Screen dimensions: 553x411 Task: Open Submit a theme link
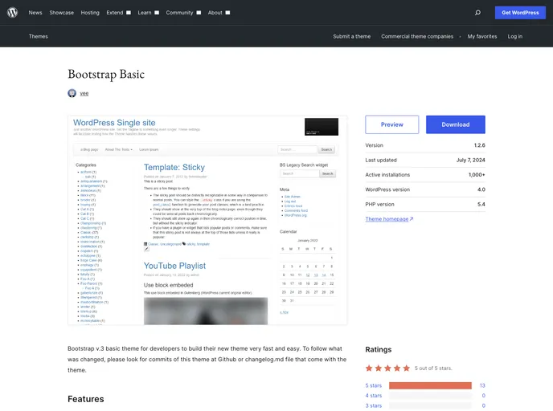coord(351,36)
